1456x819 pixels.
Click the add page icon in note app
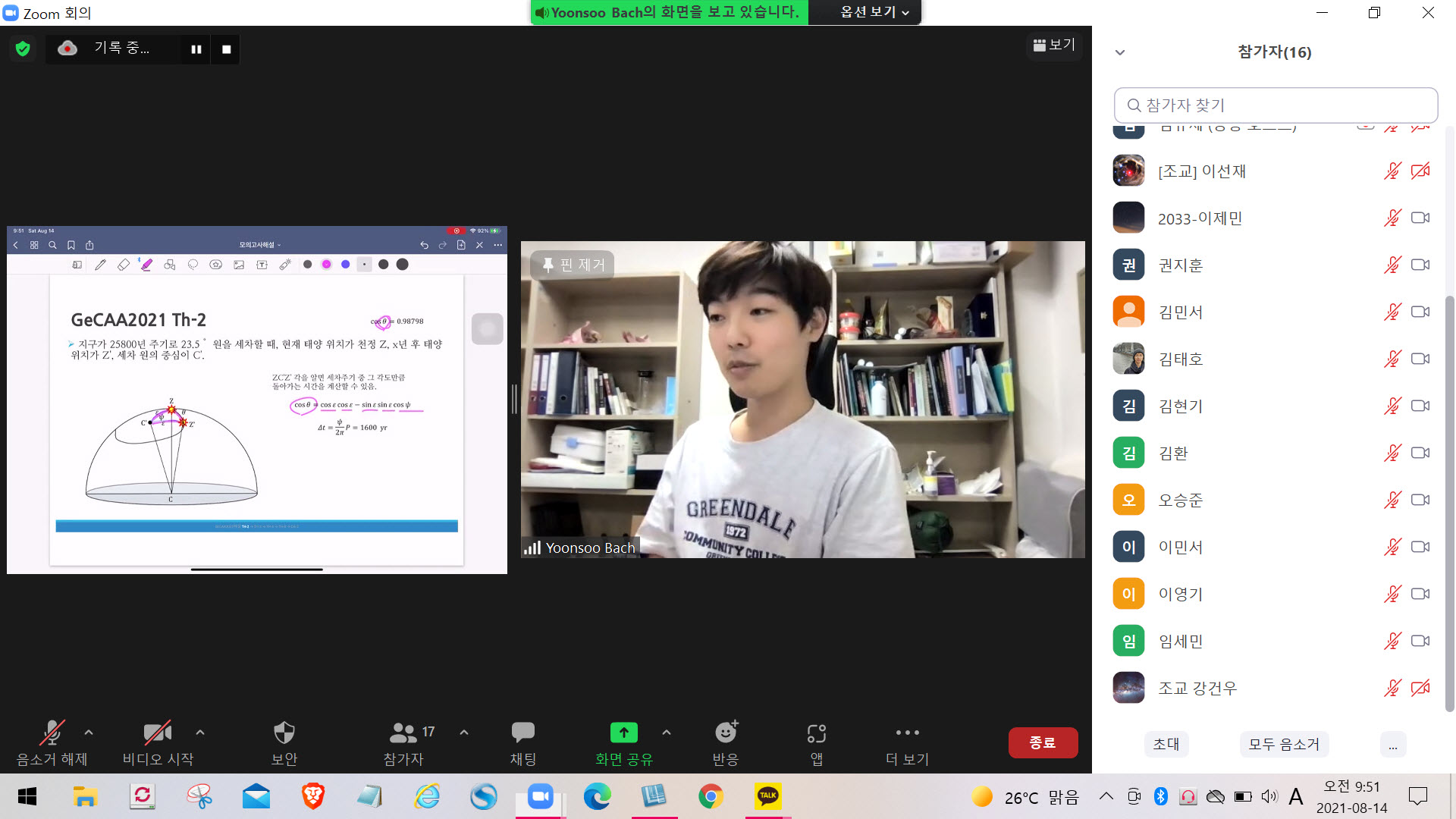pyautogui.click(x=461, y=245)
